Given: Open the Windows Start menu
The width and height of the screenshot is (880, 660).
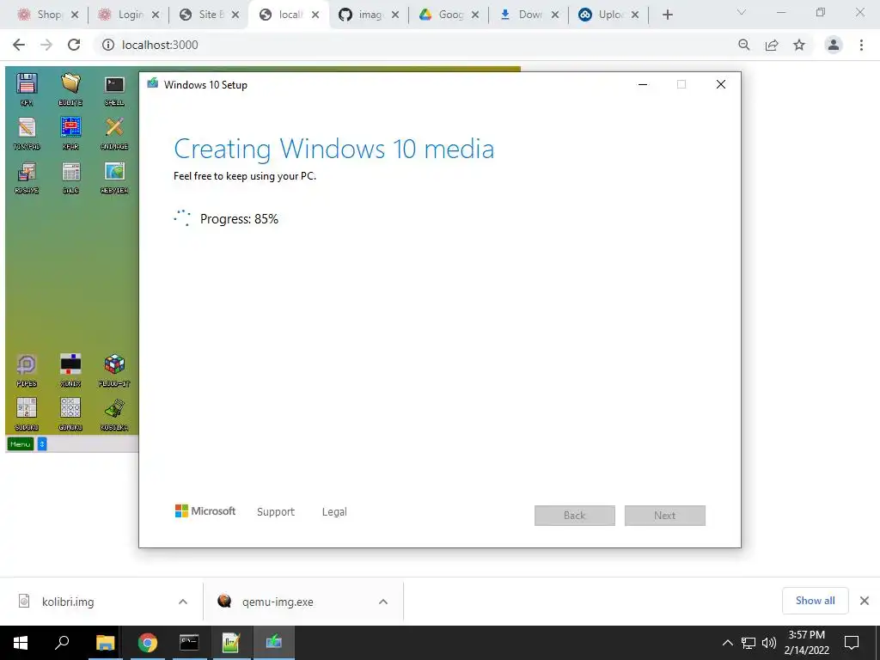Looking at the screenshot, I should tap(21, 643).
